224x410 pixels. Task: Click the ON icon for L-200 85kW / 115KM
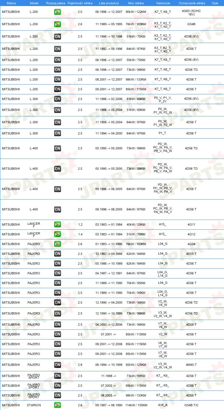coord(58,89)
